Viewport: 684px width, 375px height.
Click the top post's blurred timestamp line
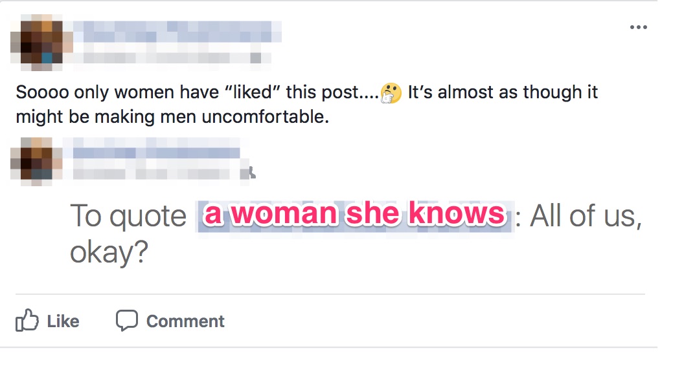(162, 58)
